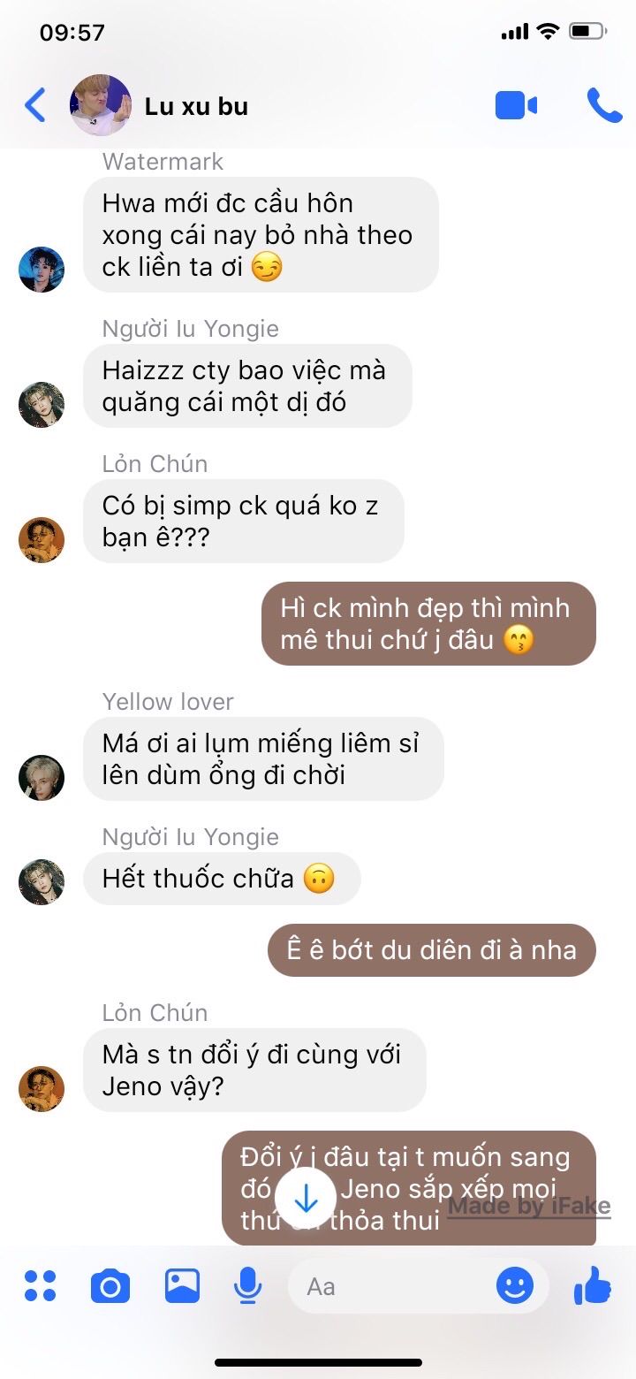Viewport: 636px width, 1379px height.
Task: Open the four-dot apps menu
Action: click(41, 1285)
